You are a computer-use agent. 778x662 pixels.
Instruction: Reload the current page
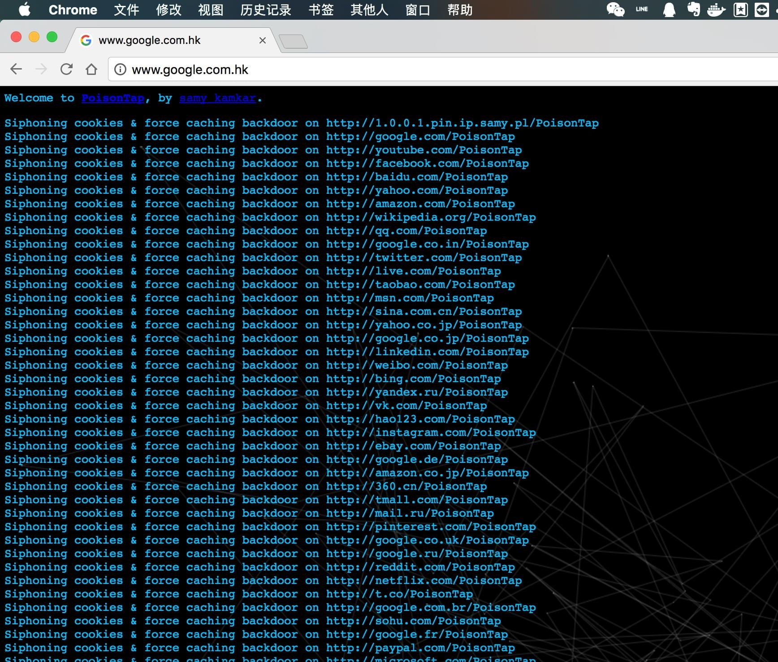point(66,69)
